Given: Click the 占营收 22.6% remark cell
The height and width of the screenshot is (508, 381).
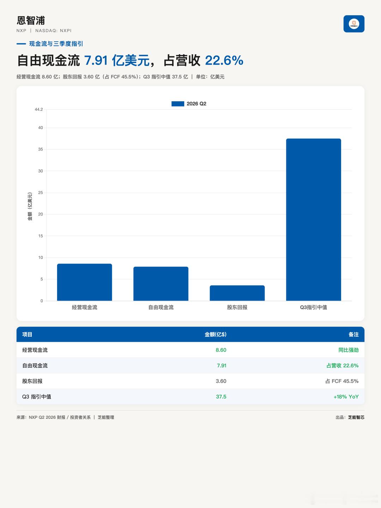Looking at the screenshot, I should coord(343,365).
